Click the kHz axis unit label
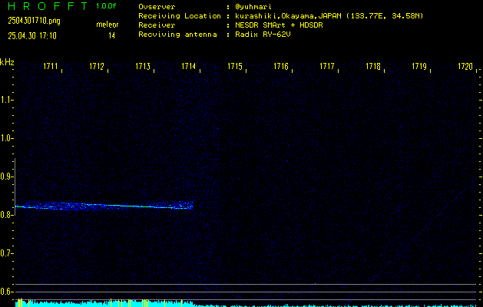 tap(7, 62)
